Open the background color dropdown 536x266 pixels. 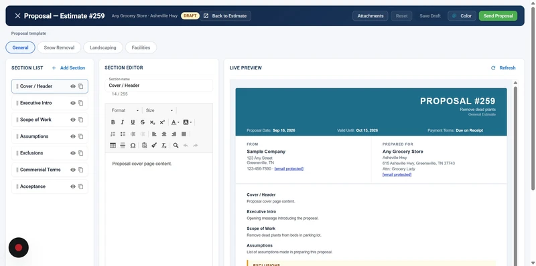(x=188, y=122)
